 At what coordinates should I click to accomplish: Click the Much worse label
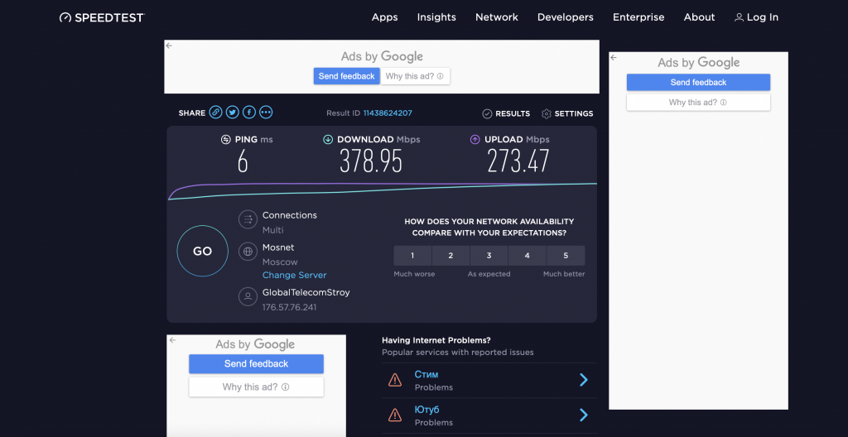[414, 274]
